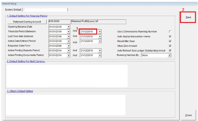Open Last Year date between start dropdown
198x121 pixels.
point(69,36)
